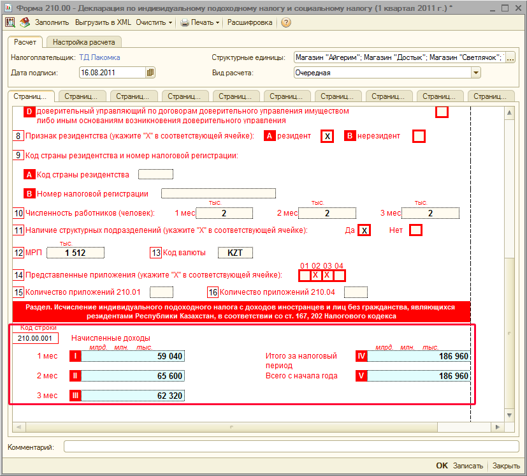The image size is (527, 476).
Task: Open the Печать dropdown arrow
Action: 217,22
